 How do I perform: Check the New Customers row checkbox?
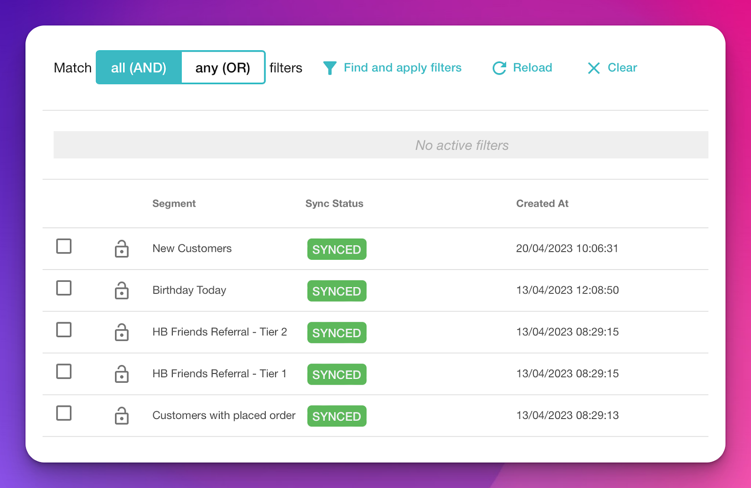coord(64,246)
